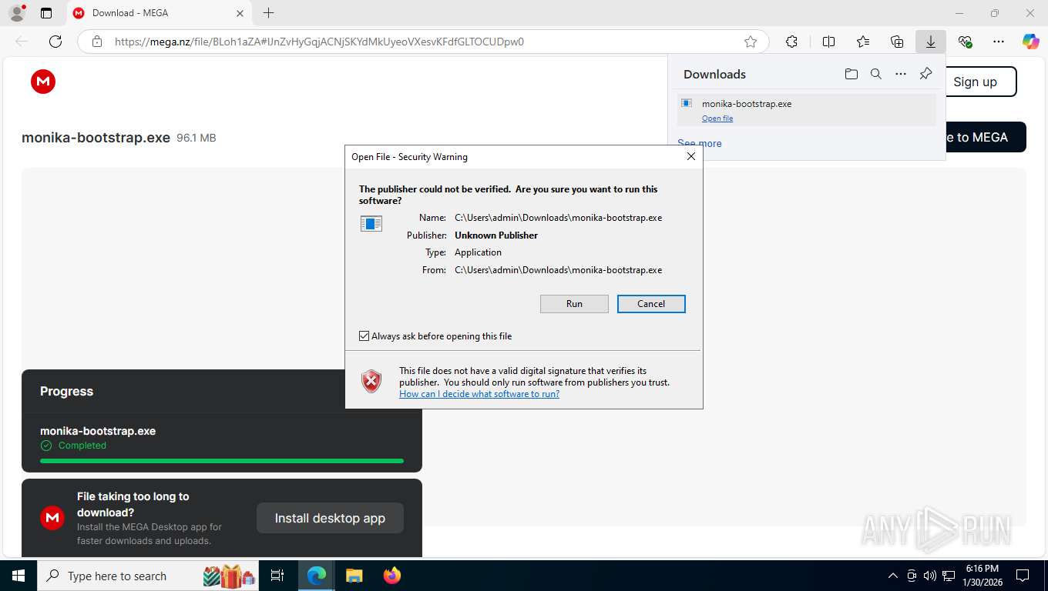Screen dimensions: 1048x591
Task: Close the Security Warning dialog with X
Action: point(691,156)
